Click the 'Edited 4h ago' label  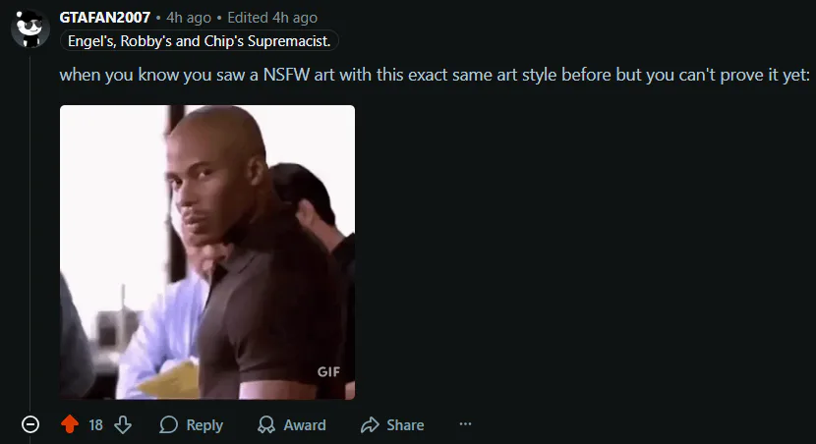point(272,18)
